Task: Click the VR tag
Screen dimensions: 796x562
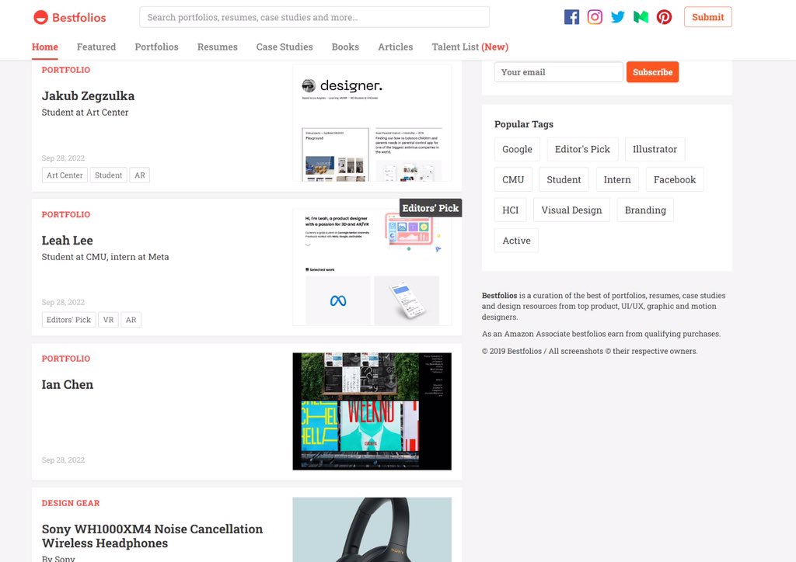Action: click(x=108, y=320)
